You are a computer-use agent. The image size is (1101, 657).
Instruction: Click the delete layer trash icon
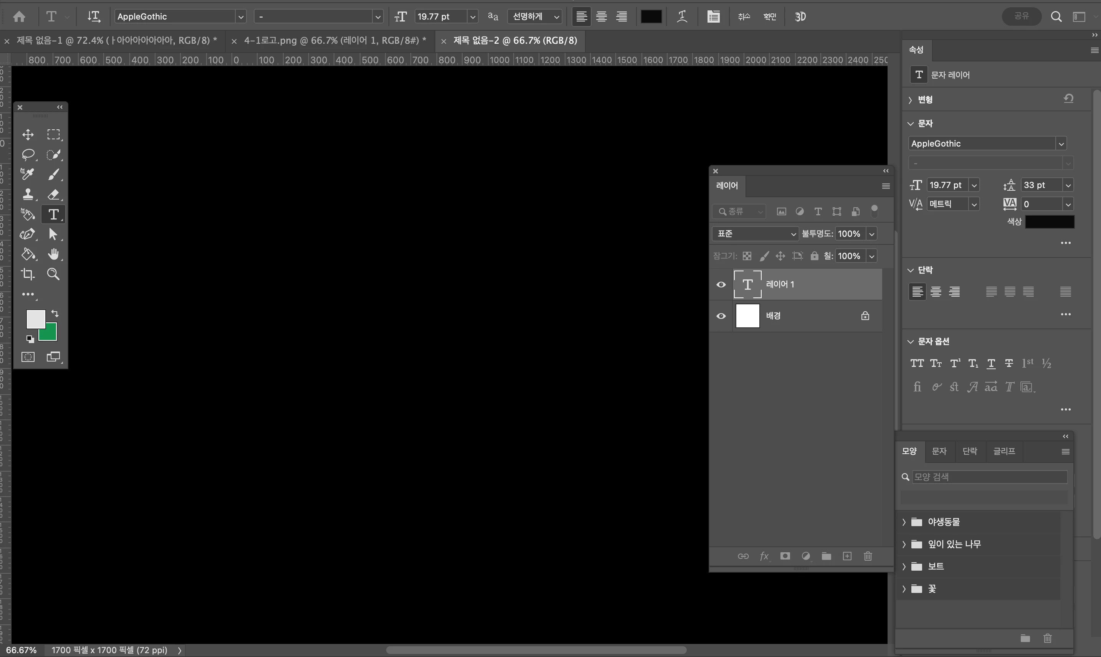[868, 556]
